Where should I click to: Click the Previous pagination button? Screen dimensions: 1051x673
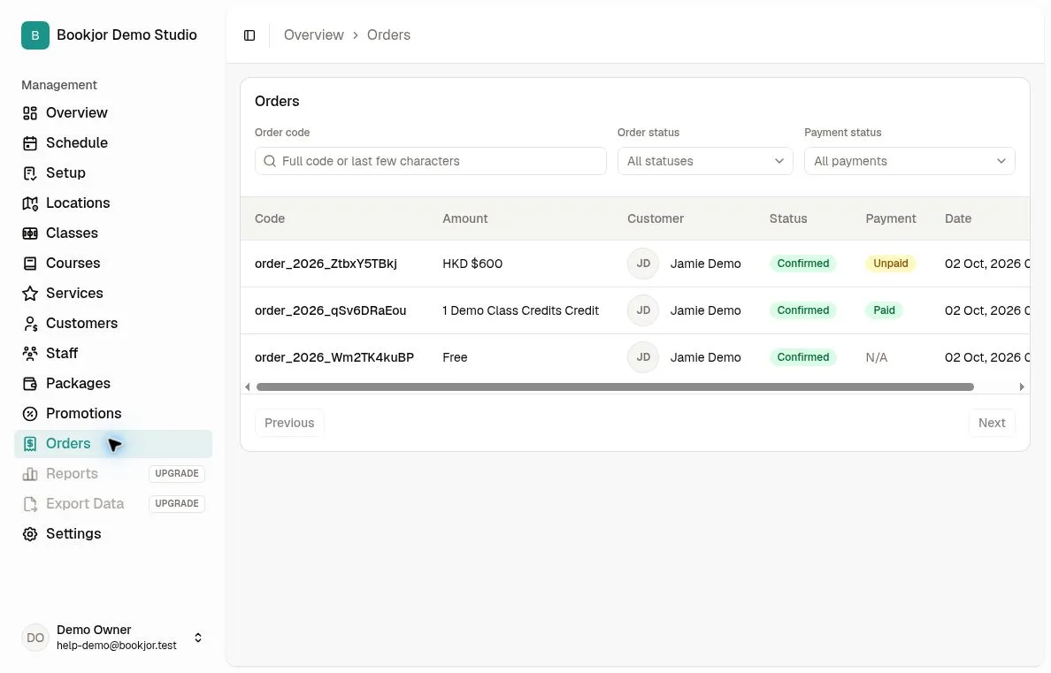point(289,423)
